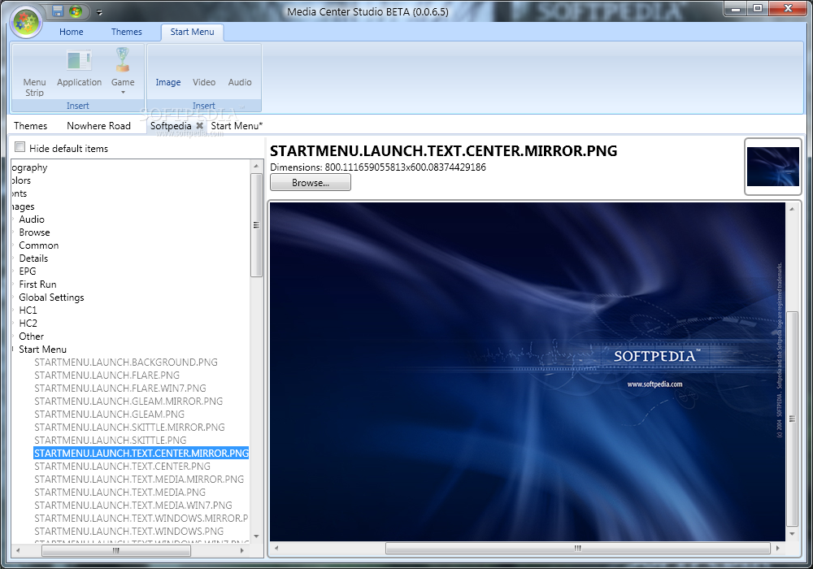Open the Themes document tab
Image resolution: width=813 pixels, height=569 pixels.
coord(31,125)
